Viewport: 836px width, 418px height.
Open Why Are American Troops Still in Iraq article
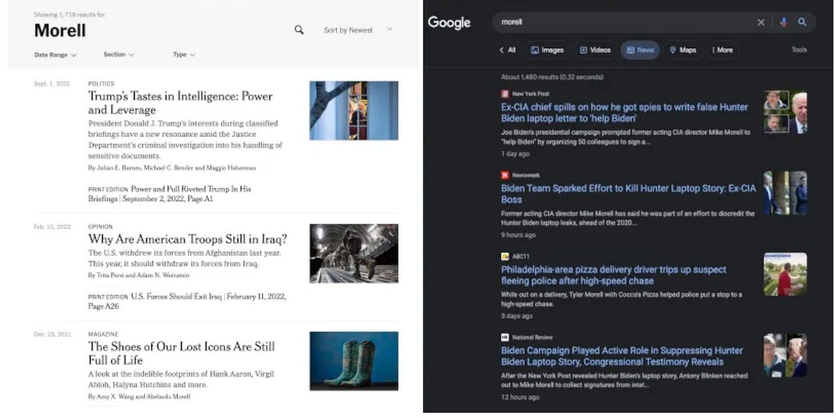point(187,239)
